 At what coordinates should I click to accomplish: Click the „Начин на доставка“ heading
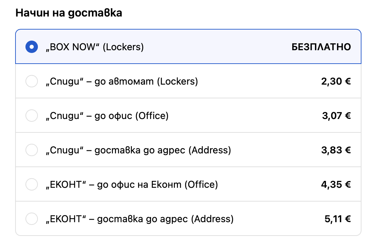(x=69, y=13)
